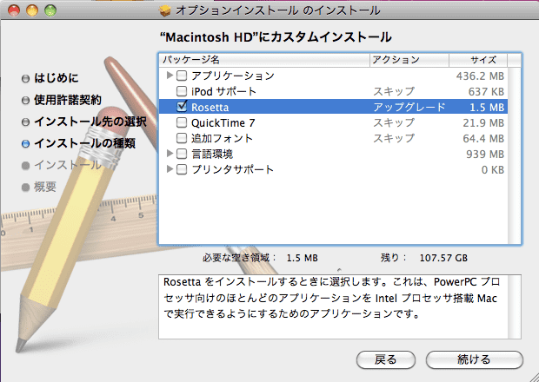
Task: Select the インストール先の選択 step
Action: pos(90,122)
